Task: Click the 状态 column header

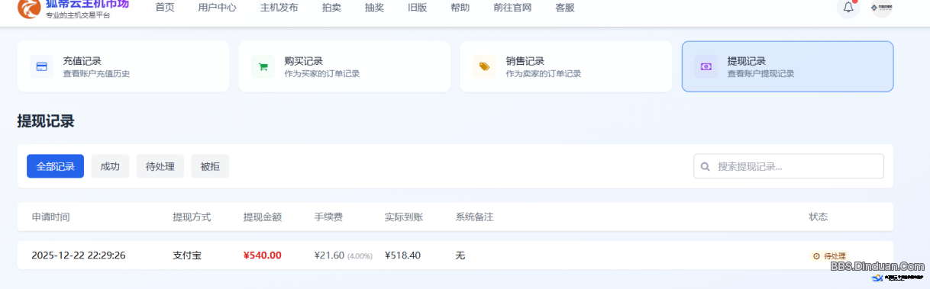Action: pyautogui.click(x=819, y=217)
